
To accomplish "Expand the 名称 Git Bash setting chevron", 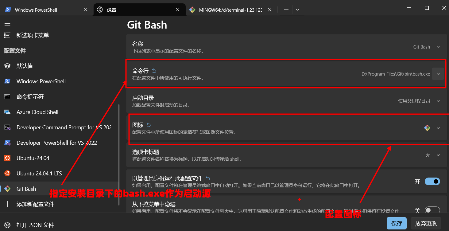I will point(438,47).
